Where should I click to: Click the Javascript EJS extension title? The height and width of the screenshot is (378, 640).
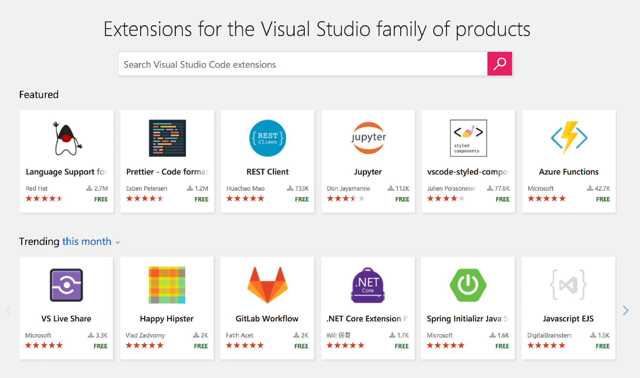click(568, 319)
